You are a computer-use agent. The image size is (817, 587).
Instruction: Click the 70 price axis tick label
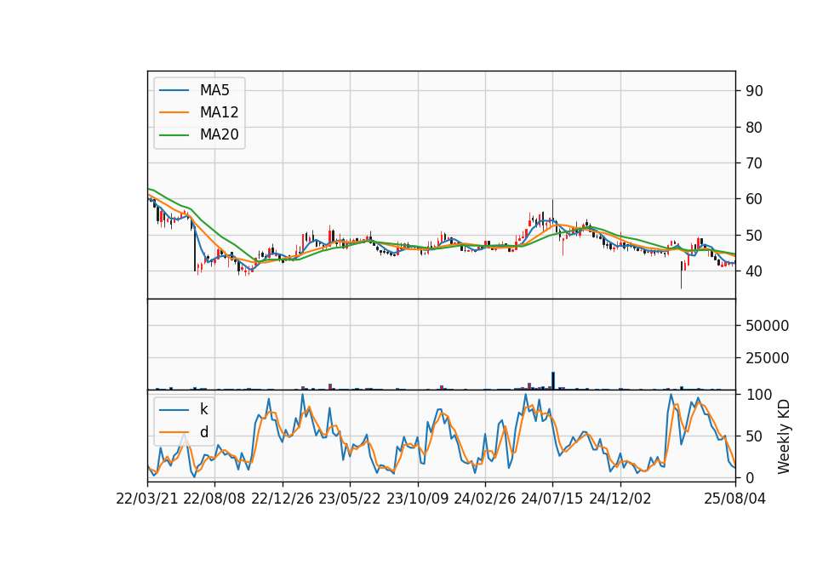[x=754, y=163]
